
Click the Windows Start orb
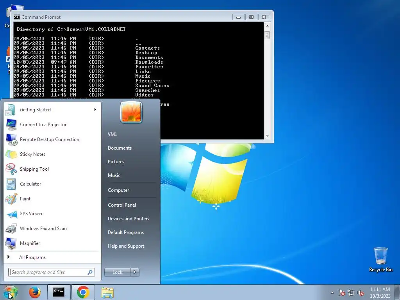click(x=11, y=292)
